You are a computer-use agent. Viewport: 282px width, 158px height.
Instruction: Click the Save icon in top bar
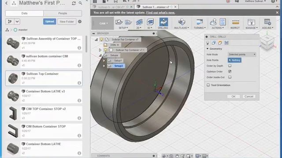115,1
